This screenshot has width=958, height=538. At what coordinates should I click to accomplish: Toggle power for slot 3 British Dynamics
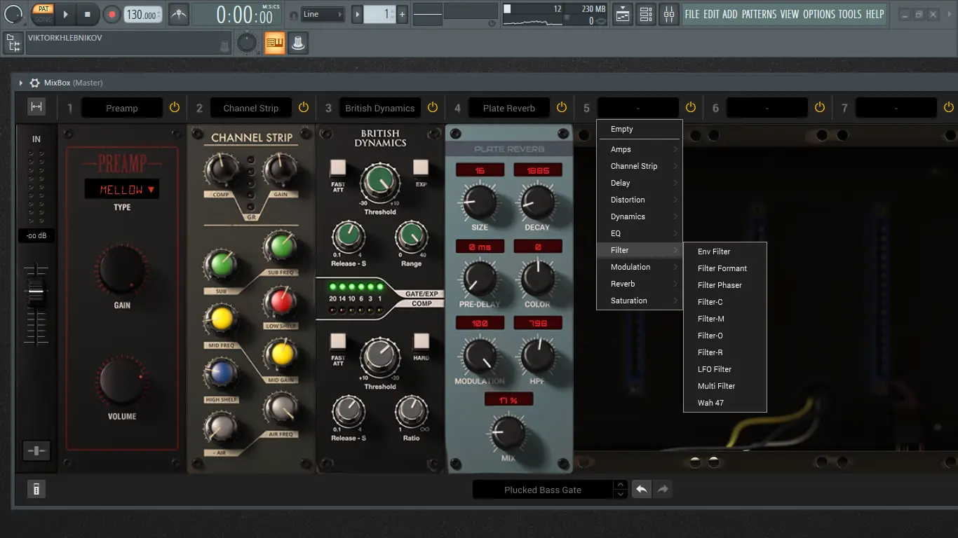click(x=433, y=108)
